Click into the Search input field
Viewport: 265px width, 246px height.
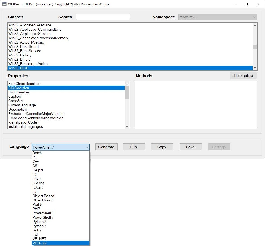coord(103,17)
